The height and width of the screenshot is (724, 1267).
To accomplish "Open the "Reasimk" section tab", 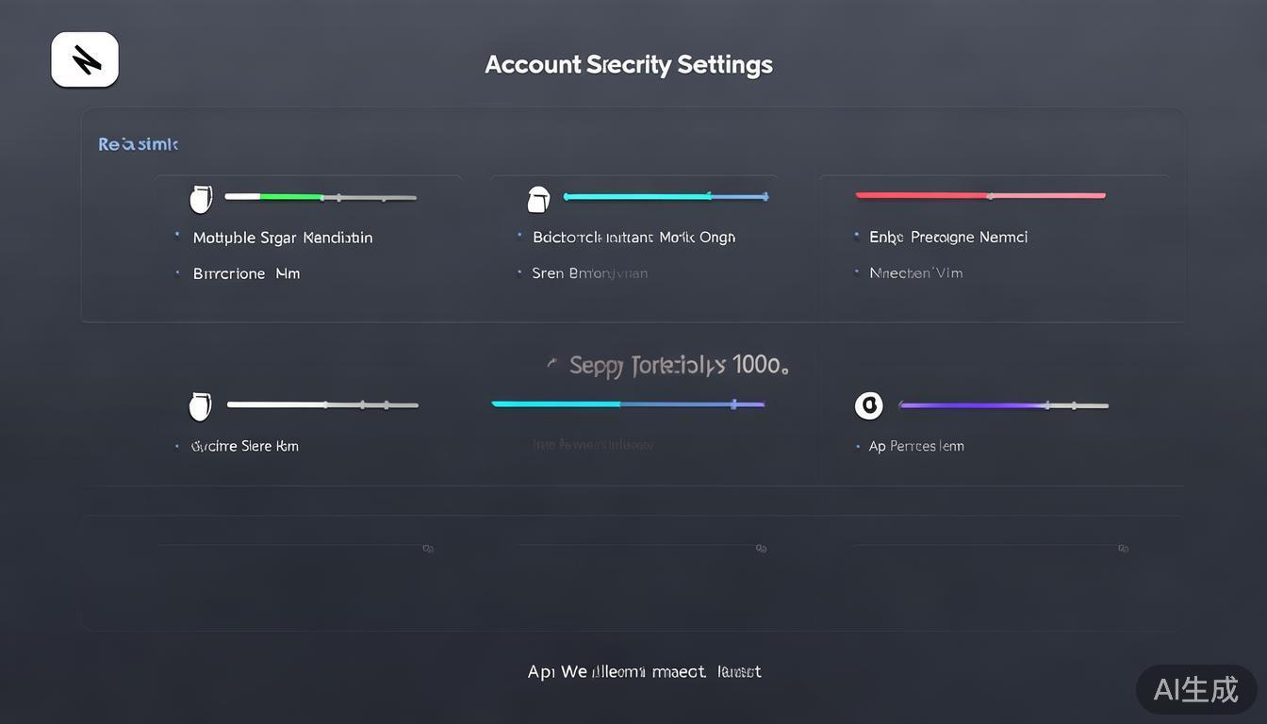I will 138,144.
